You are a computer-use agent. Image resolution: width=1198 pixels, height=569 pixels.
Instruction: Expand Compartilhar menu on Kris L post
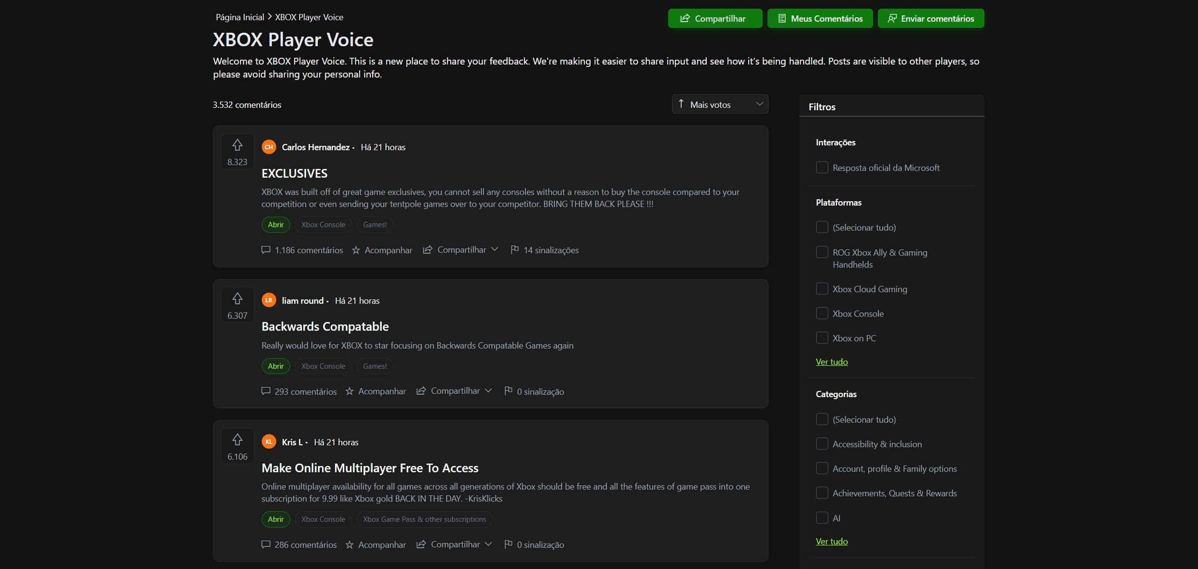[x=488, y=544]
